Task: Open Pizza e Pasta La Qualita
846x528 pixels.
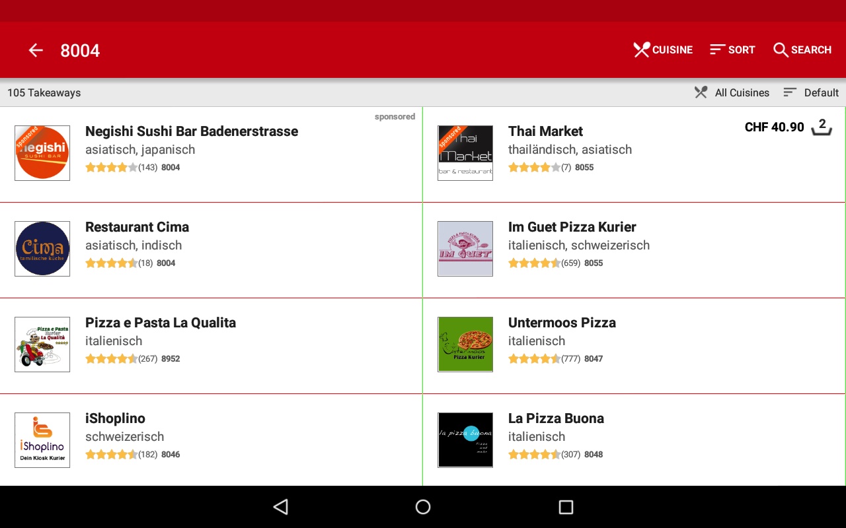Action: (x=161, y=323)
